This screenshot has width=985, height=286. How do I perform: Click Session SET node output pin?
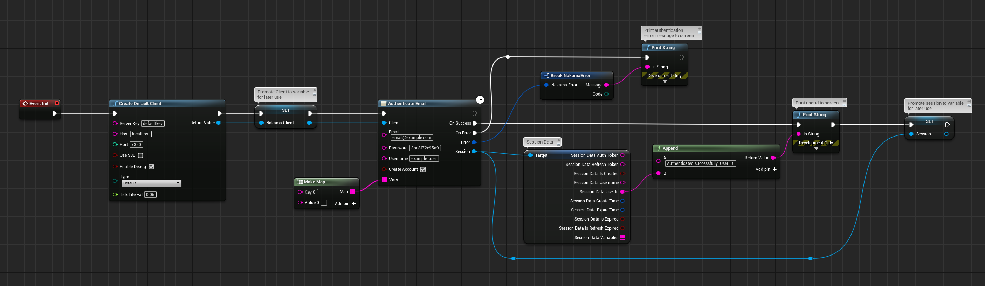[x=947, y=134]
